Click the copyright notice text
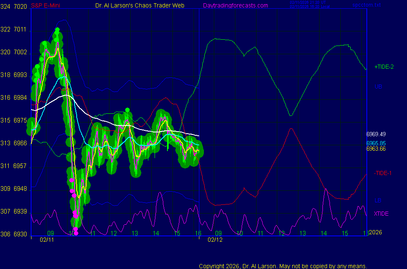 [283, 266]
